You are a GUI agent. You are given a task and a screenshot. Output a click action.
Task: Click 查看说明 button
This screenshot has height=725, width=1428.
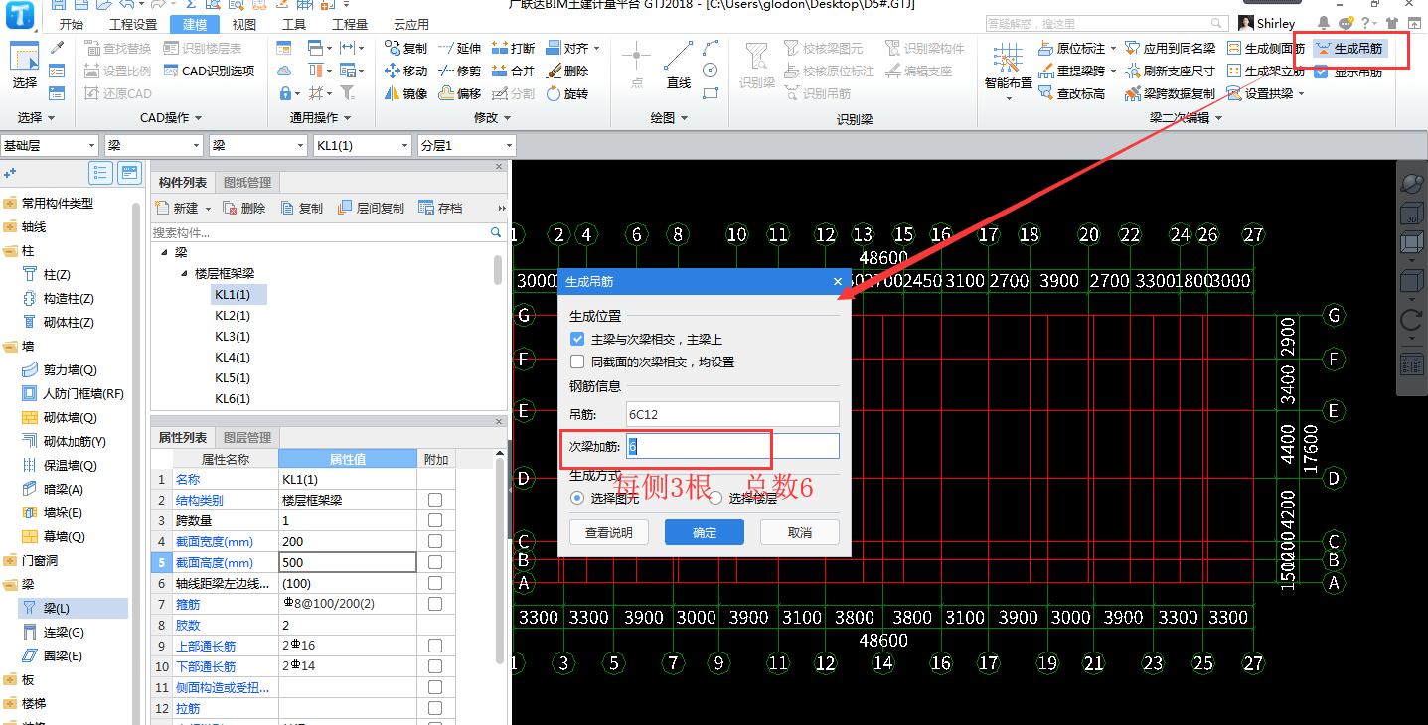(609, 532)
